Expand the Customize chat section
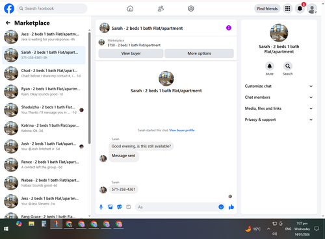Screen dimensions: 325x239 [279, 86]
